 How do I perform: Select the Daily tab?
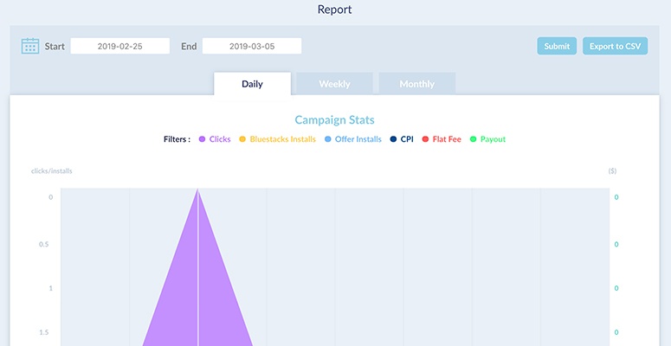click(x=253, y=84)
